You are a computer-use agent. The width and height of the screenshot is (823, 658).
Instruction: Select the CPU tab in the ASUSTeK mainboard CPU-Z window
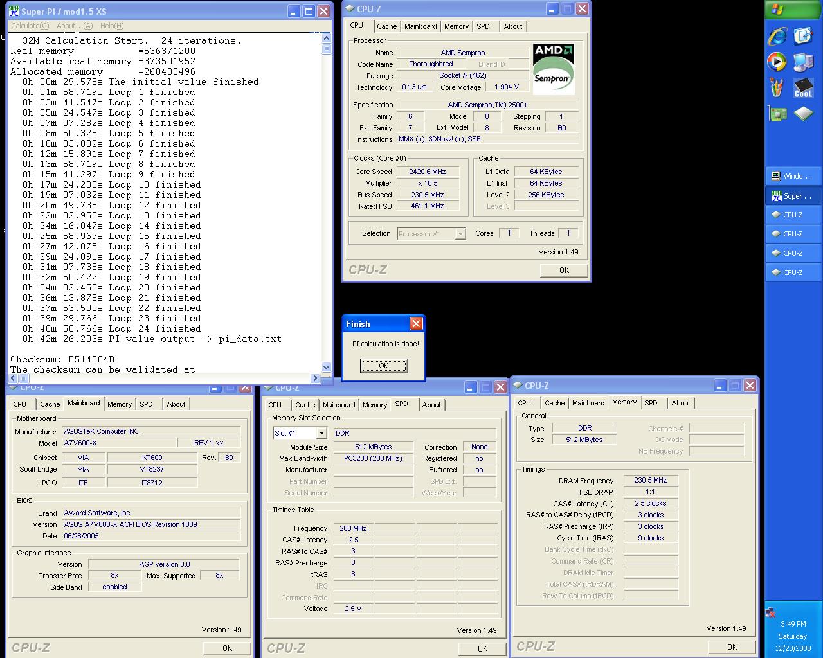coord(20,404)
